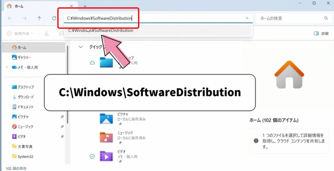Viewport: 334px width, 171px height.
Task: Click the Back navigation arrow
Action: tap(10, 18)
